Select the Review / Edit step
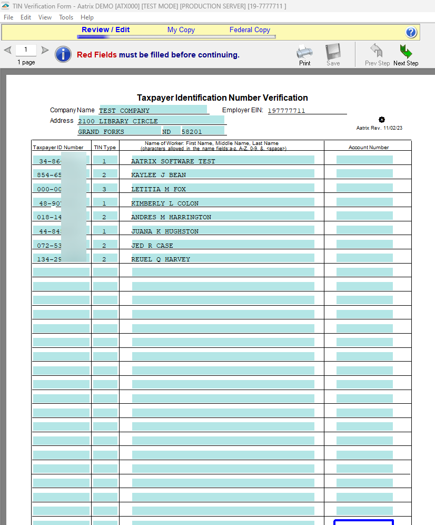The width and height of the screenshot is (435, 525). coord(105,30)
